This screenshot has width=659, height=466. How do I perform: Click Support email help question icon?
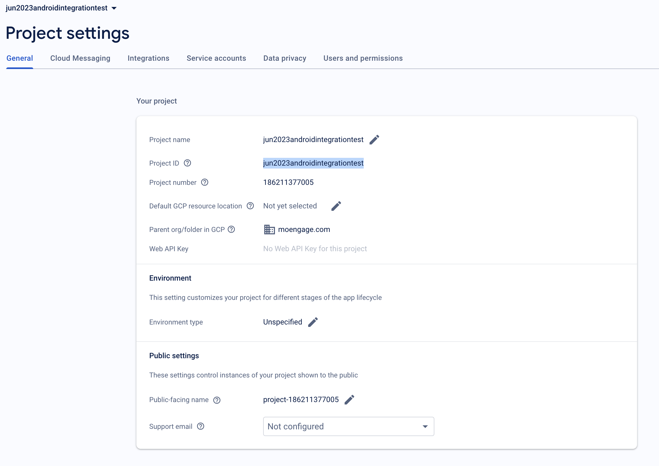[x=201, y=426]
